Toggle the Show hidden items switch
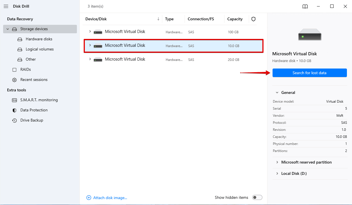Screen dimensions: 352x205 click(x=257, y=197)
